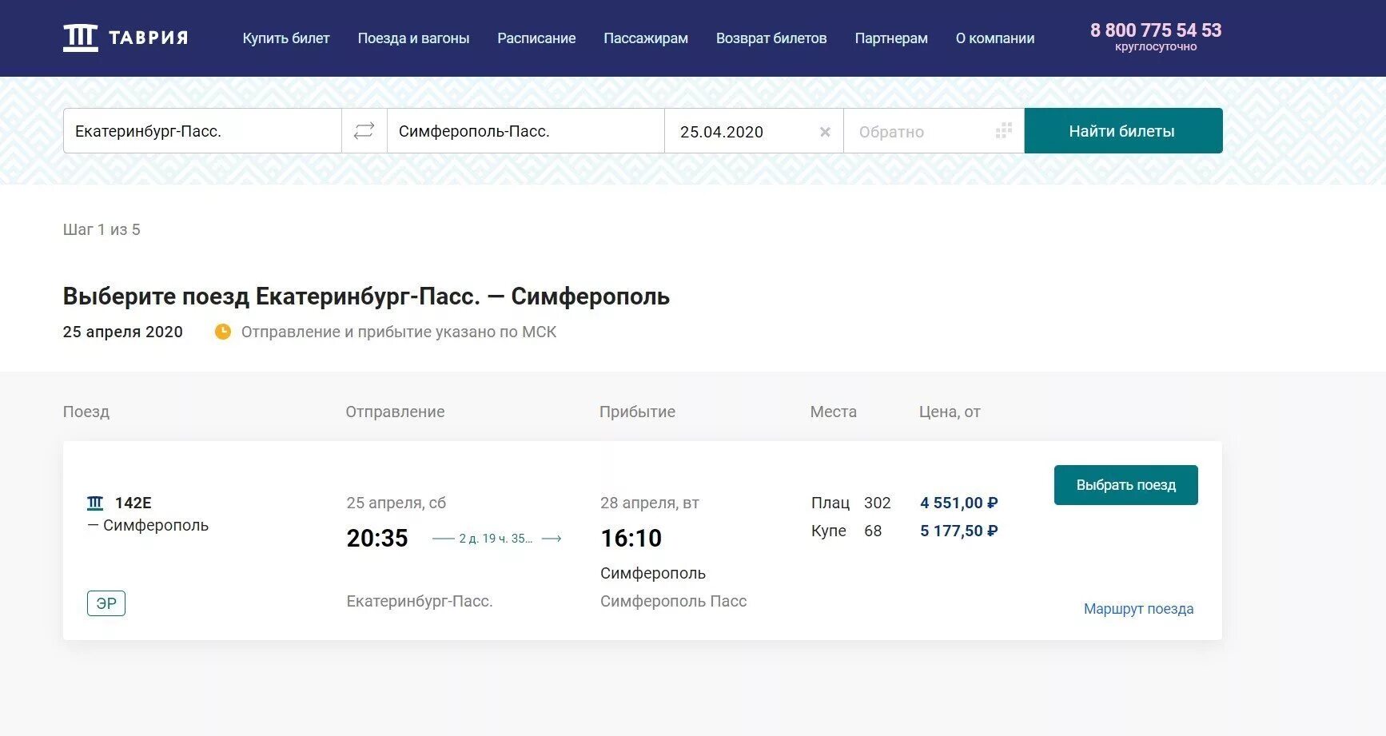
Task: Click the Цена, от column header
Action: [x=950, y=412]
